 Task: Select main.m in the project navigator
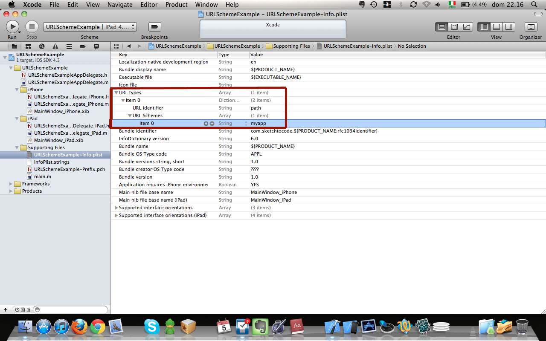43,176
